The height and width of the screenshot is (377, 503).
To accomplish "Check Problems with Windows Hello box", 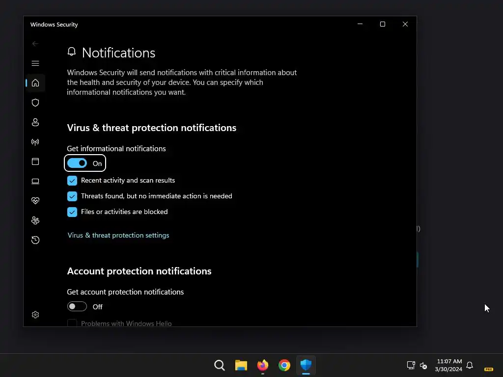I will pyautogui.click(x=72, y=323).
